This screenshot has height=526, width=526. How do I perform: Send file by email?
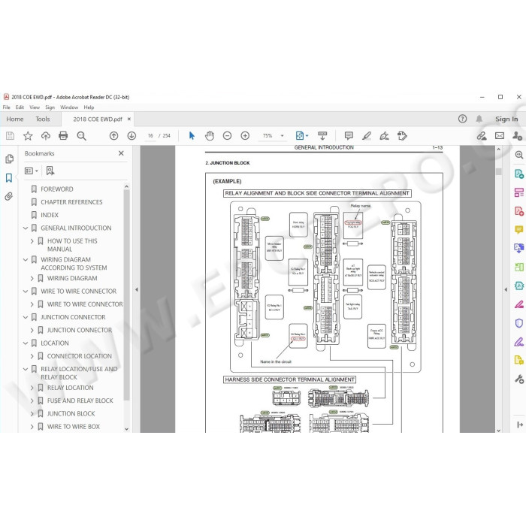pos(500,136)
